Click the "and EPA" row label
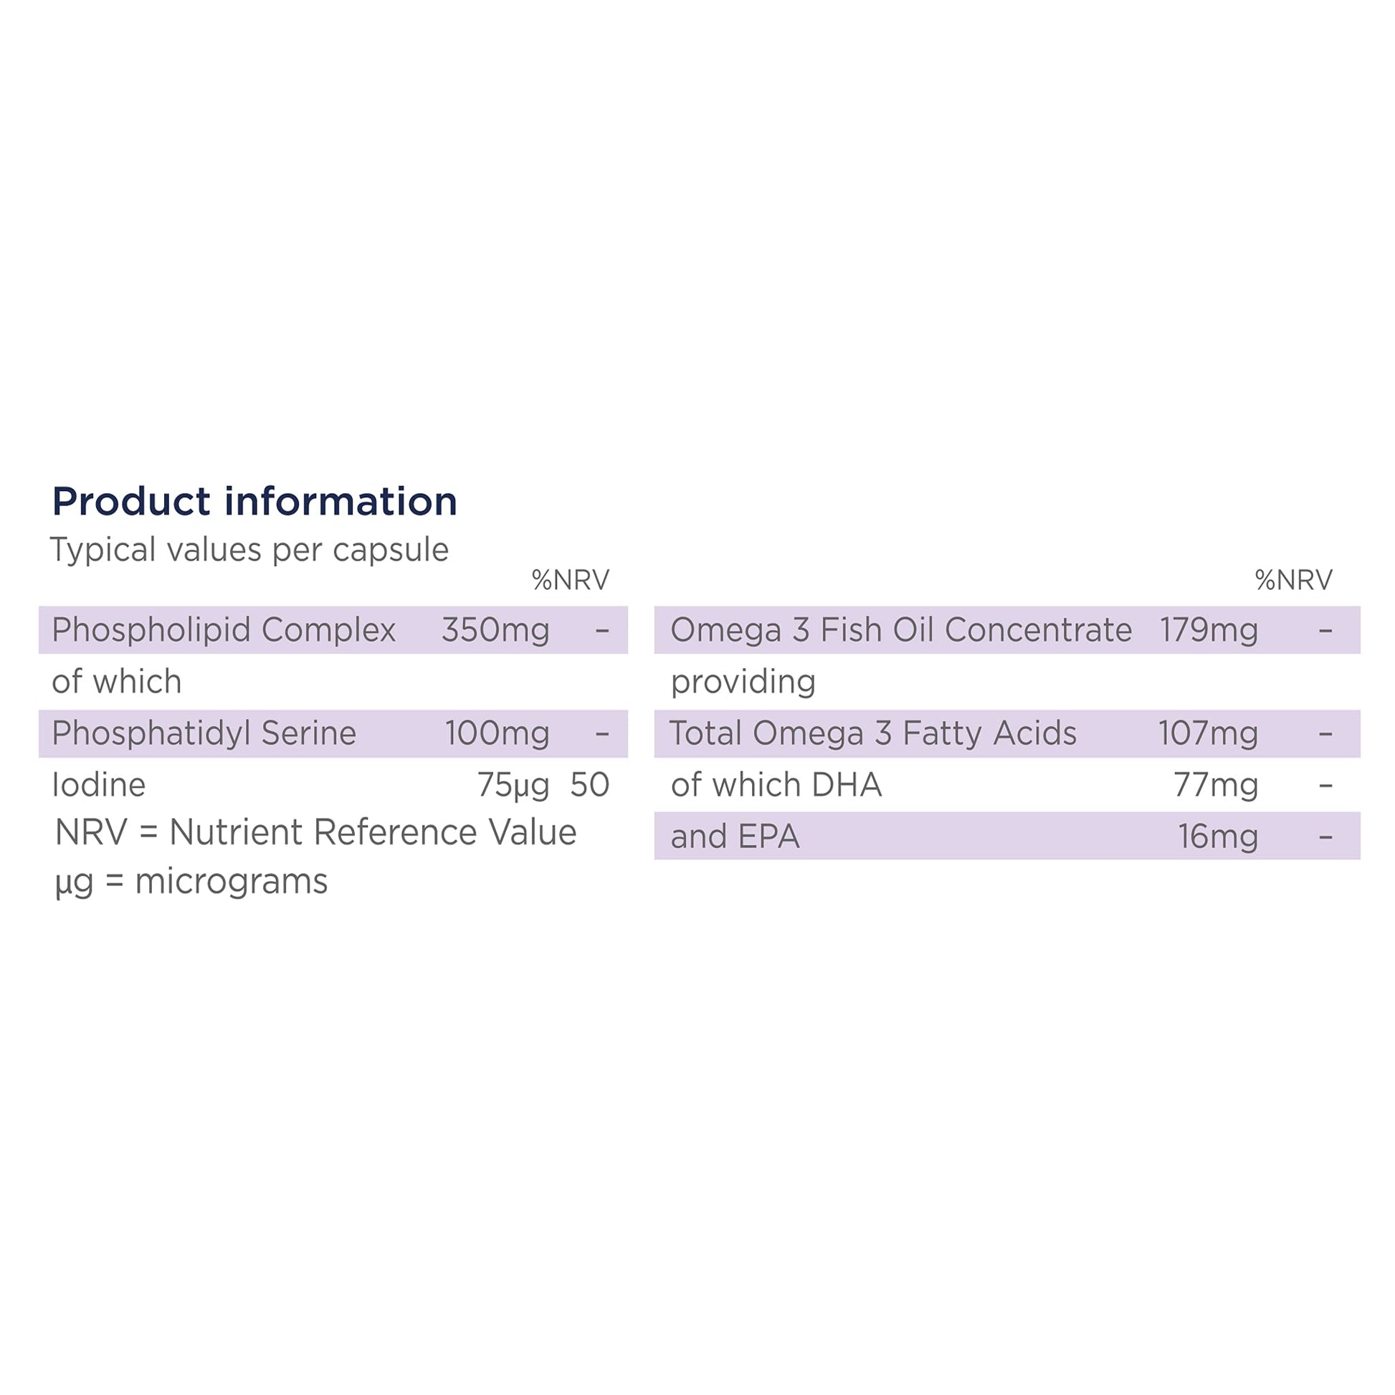This screenshot has width=1395, height=1395. [x=735, y=837]
